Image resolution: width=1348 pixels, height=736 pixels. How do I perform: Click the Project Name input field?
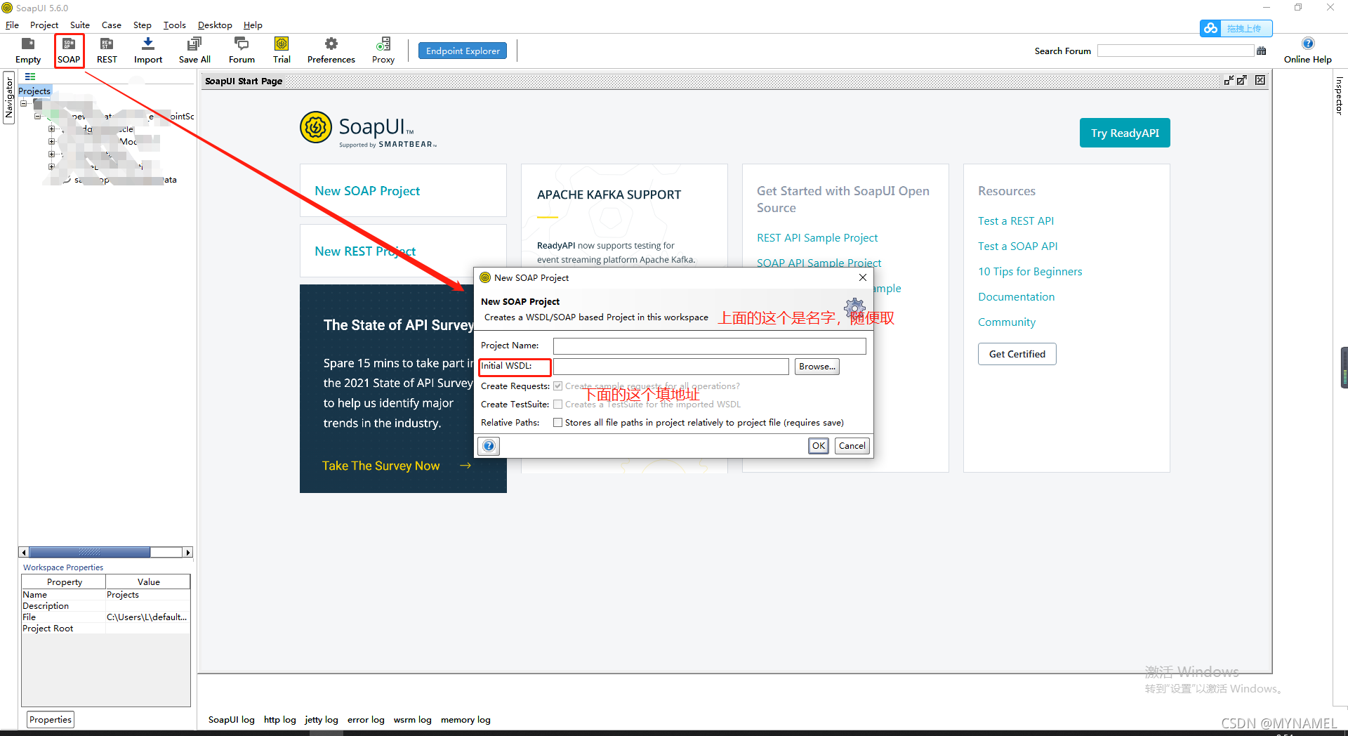click(x=709, y=346)
